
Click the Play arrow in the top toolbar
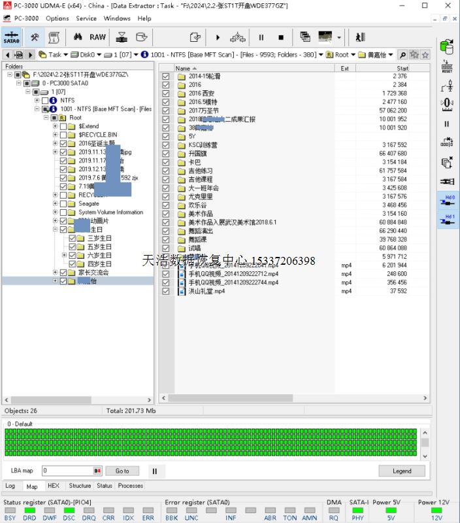point(218,37)
